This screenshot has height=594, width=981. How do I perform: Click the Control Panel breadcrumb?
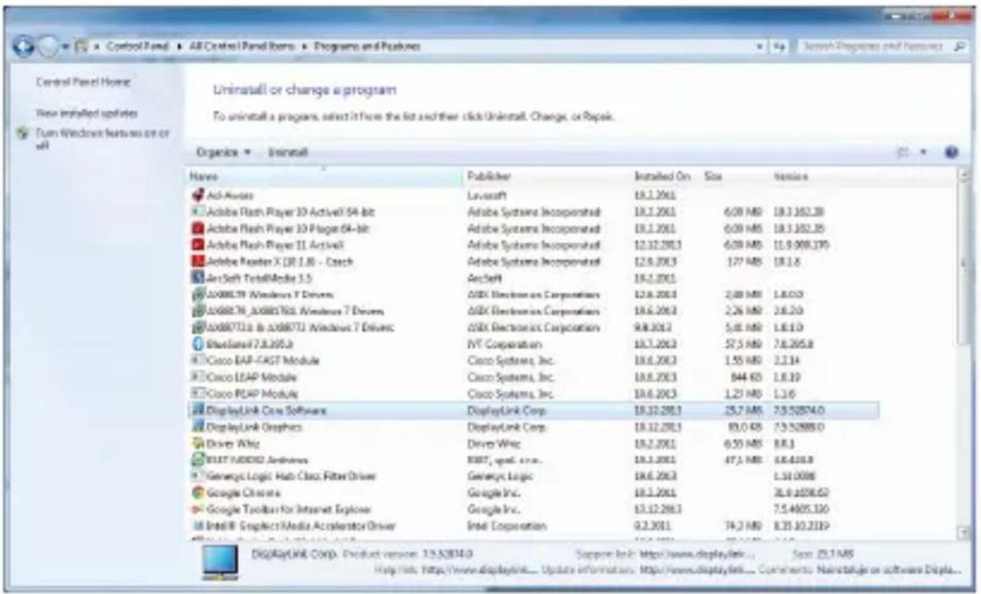(138, 47)
